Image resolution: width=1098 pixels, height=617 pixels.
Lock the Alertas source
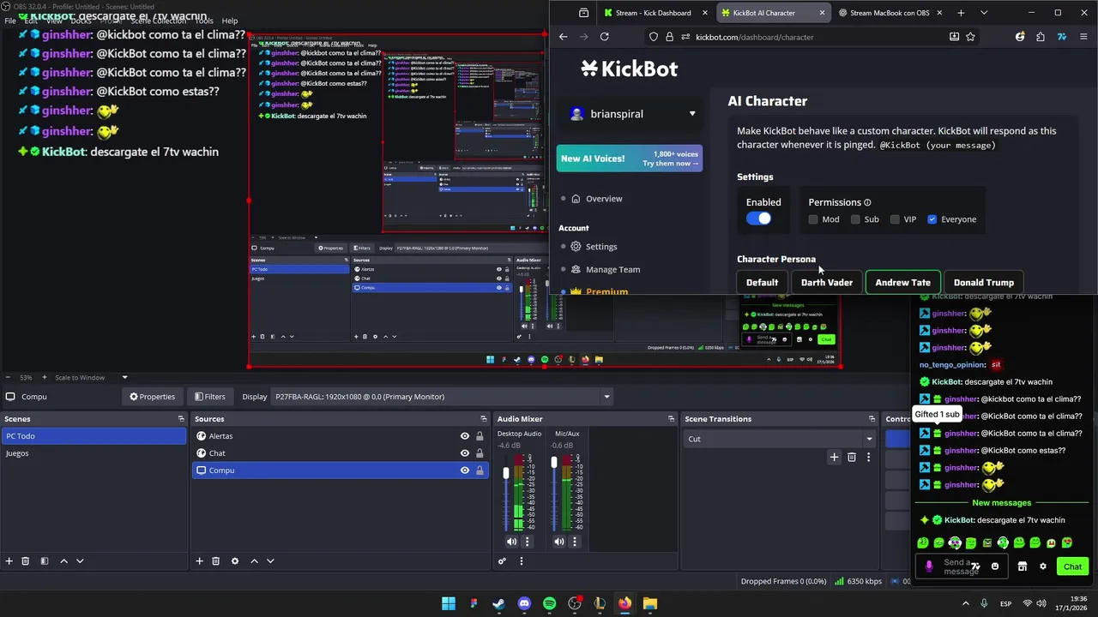coord(480,436)
